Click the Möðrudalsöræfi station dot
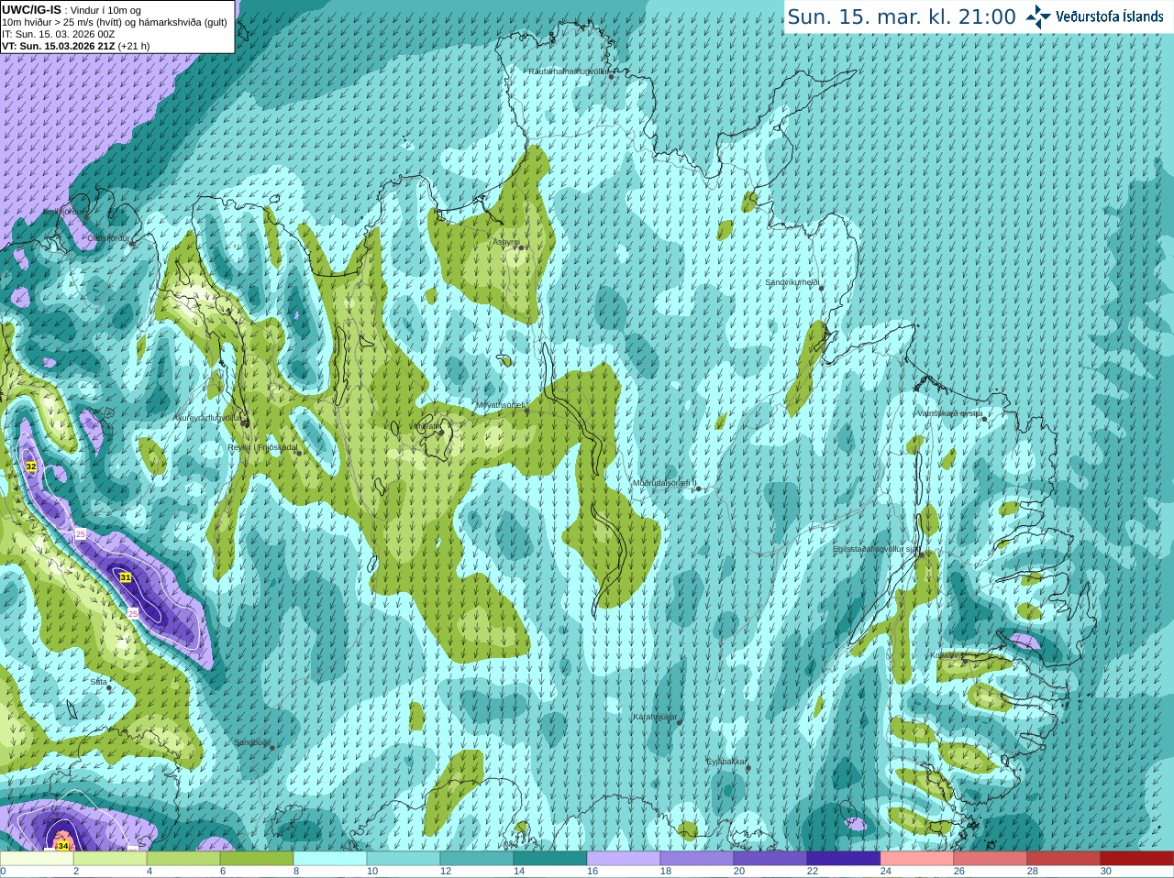1174x878 pixels. [699, 488]
